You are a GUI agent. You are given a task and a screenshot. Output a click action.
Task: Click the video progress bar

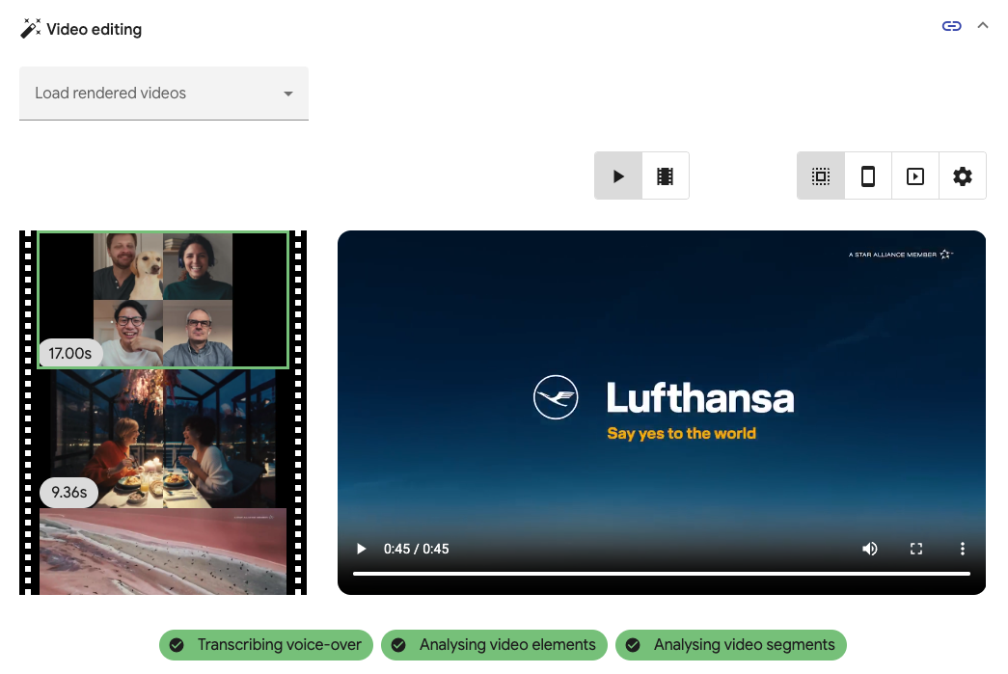pyautogui.click(x=662, y=574)
